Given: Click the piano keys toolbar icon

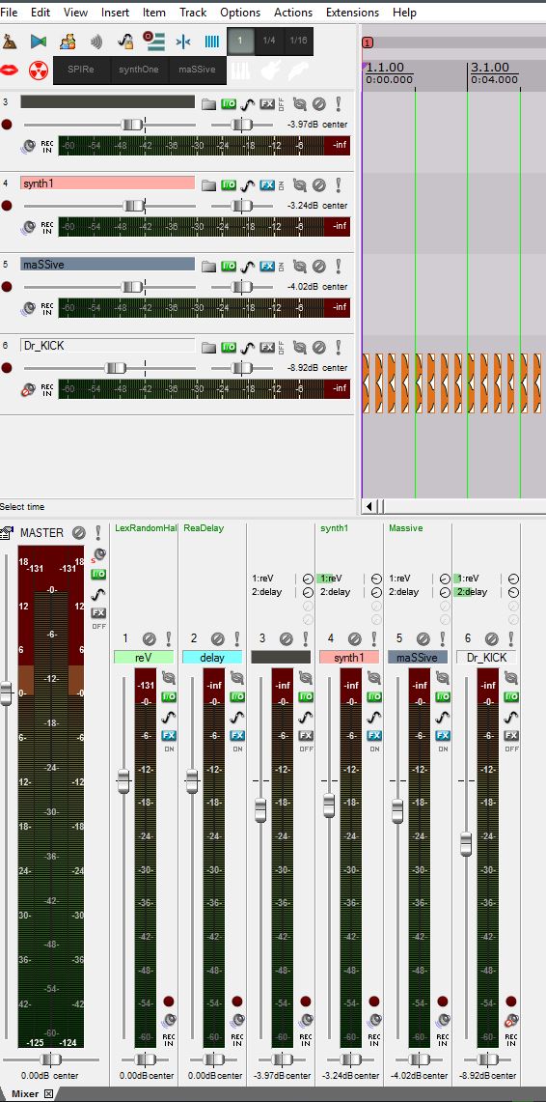Looking at the screenshot, I should click(241, 71).
